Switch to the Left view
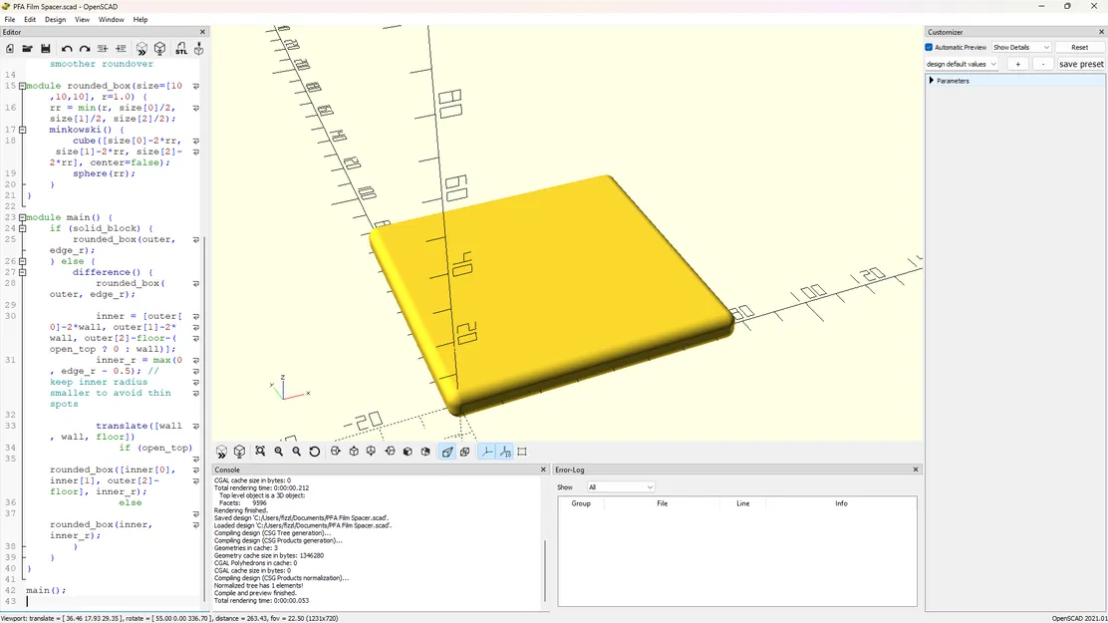Image resolution: width=1108 pixels, height=623 pixels. (390, 452)
